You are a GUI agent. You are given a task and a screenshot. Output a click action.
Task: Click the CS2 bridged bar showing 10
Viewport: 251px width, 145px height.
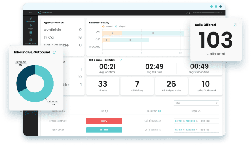pos(130,40)
